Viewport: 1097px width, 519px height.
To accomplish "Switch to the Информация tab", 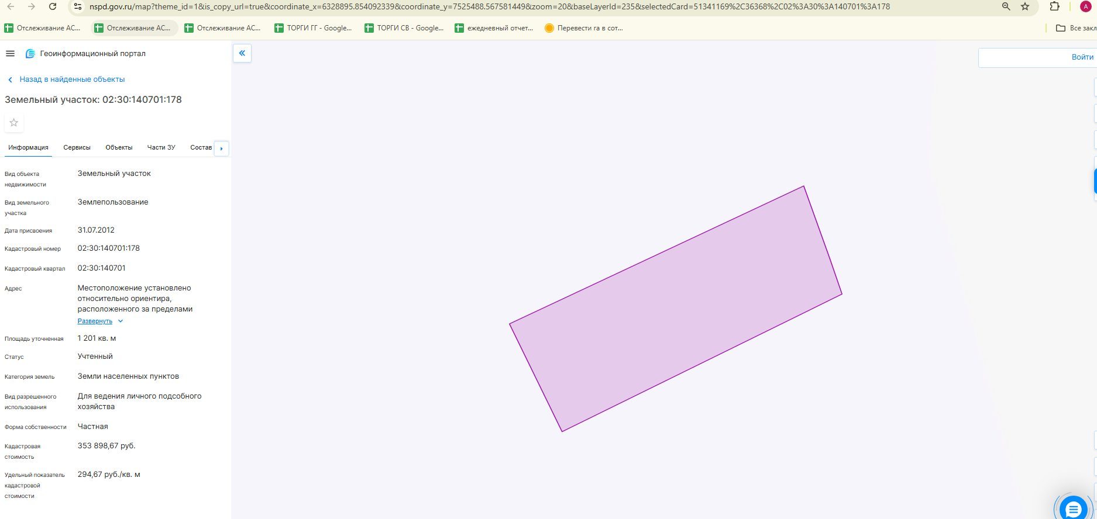I will pyautogui.click(x=28, y=147).
